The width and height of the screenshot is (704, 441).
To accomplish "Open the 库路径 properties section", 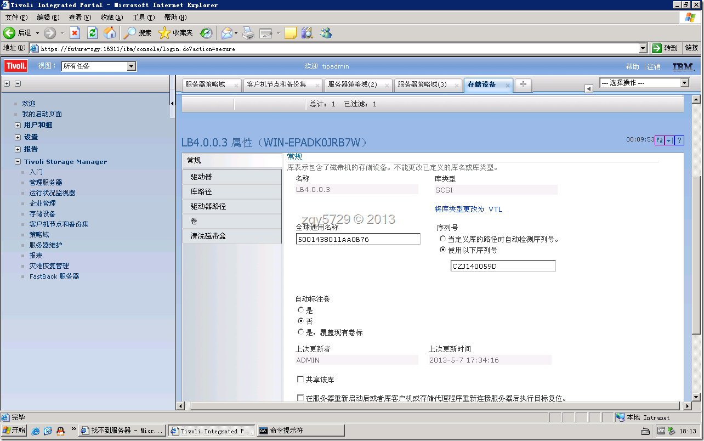I will [x=232, y=191].
